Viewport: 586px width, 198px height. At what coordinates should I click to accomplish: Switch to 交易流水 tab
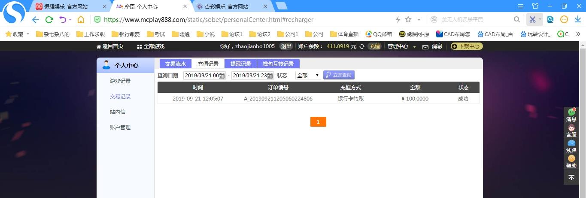(176, 64)
